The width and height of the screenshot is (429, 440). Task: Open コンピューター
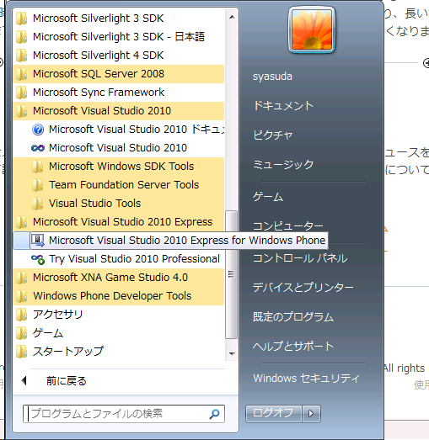click(288, 226)
